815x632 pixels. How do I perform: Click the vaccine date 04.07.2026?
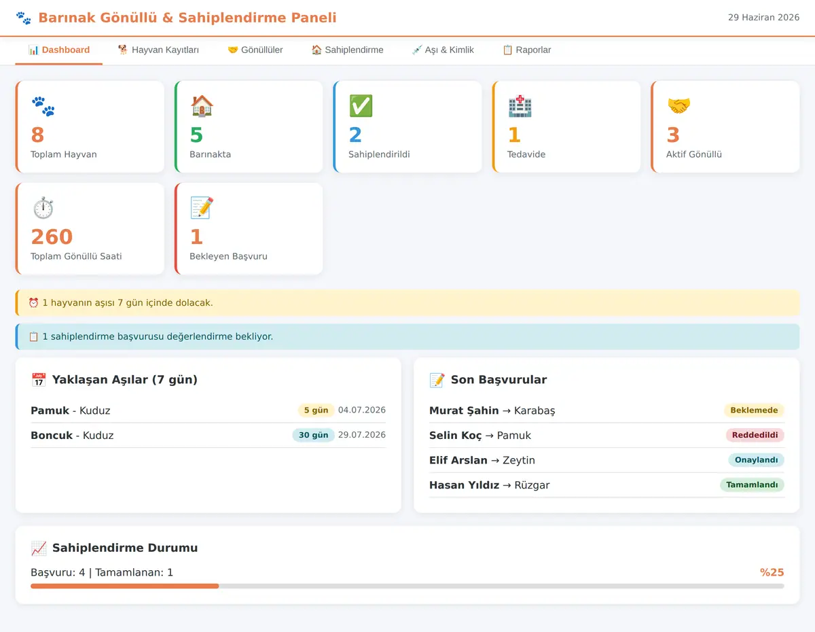362,410
